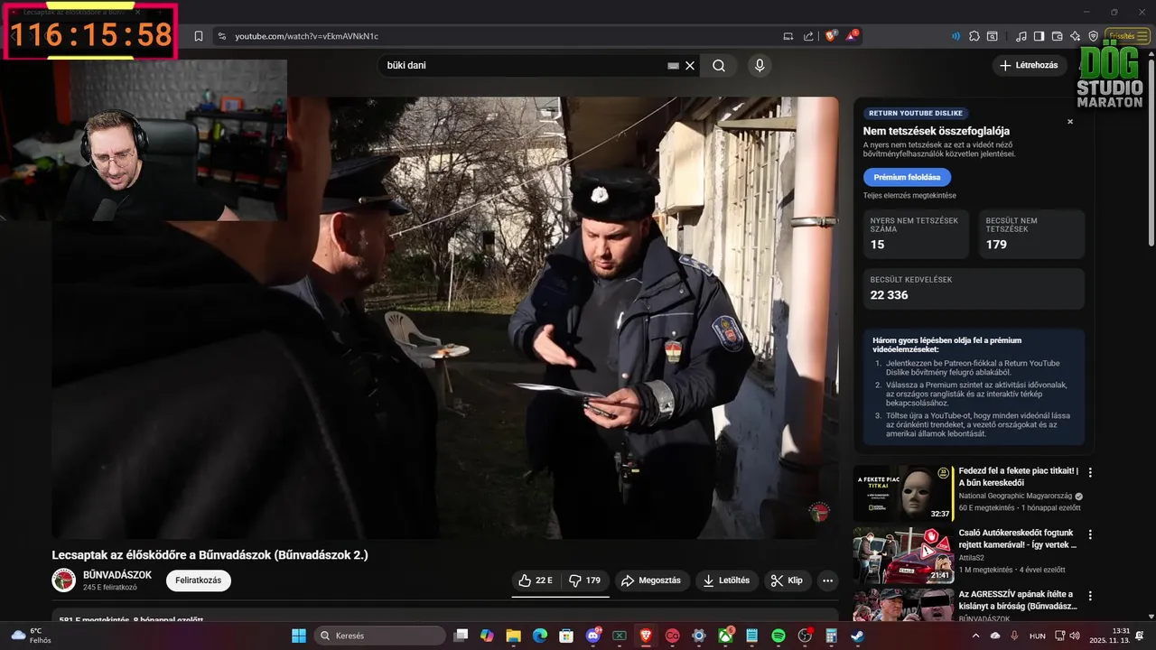Click the address bar URL youtube.com/watch
The width and height of the screenshot is (1156, 650).
(x=306, y=36)
